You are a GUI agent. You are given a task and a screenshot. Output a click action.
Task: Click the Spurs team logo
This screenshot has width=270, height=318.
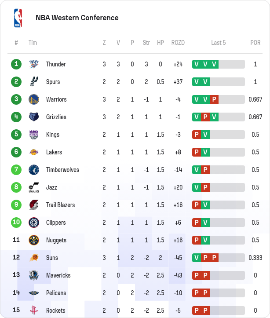point(34,82)
